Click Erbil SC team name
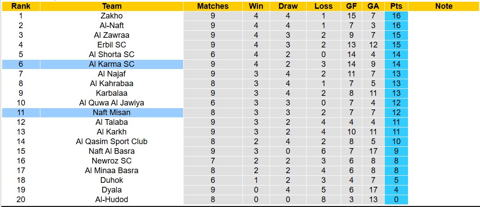 [x=112, y=45]
